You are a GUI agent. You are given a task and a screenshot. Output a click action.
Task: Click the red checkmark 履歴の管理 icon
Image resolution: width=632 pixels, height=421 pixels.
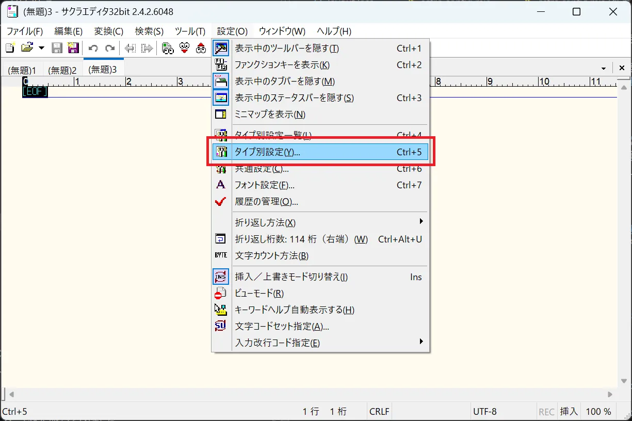(221, 202)
